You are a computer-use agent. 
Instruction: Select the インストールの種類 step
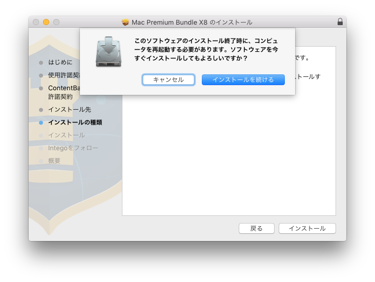tap(75, 123)
